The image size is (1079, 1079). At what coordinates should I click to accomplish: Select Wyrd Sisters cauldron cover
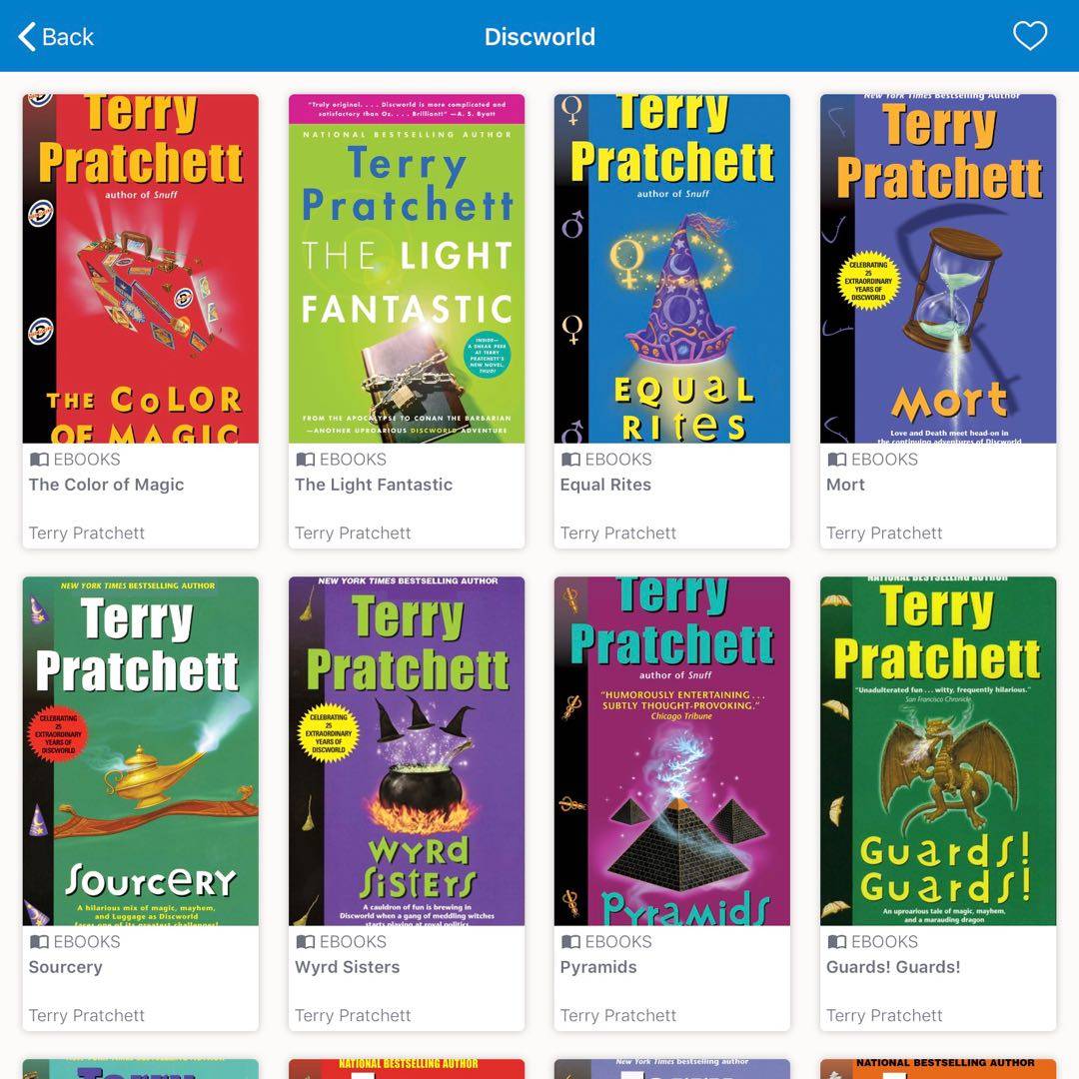(x=407, y=750)
